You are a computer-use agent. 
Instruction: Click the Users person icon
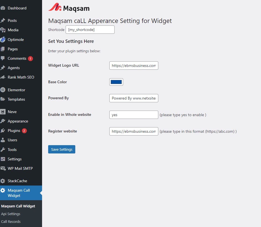[x=3, y=140]
